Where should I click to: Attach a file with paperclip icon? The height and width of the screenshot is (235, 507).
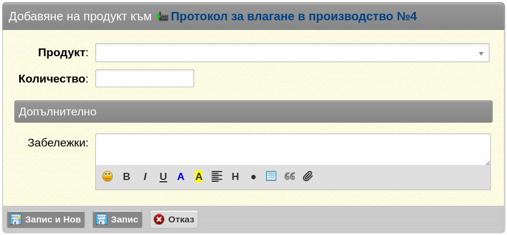(308, 176)
